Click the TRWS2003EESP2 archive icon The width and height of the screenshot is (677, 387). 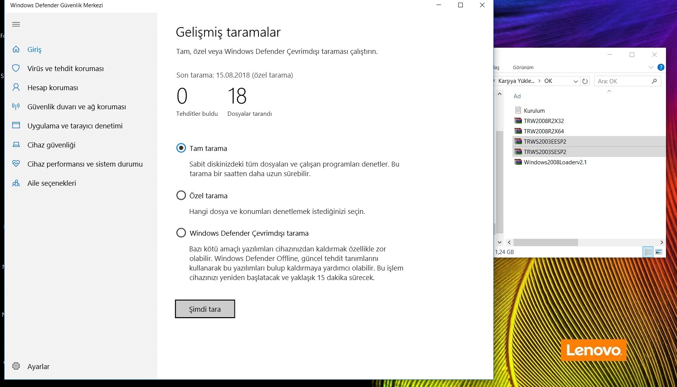click(518, 141)
